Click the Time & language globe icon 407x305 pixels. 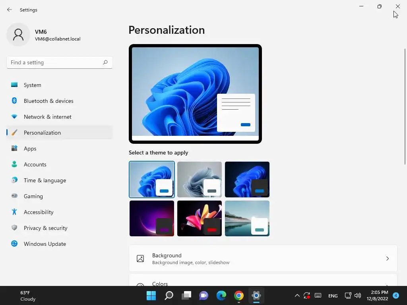(x=14, y=180)
